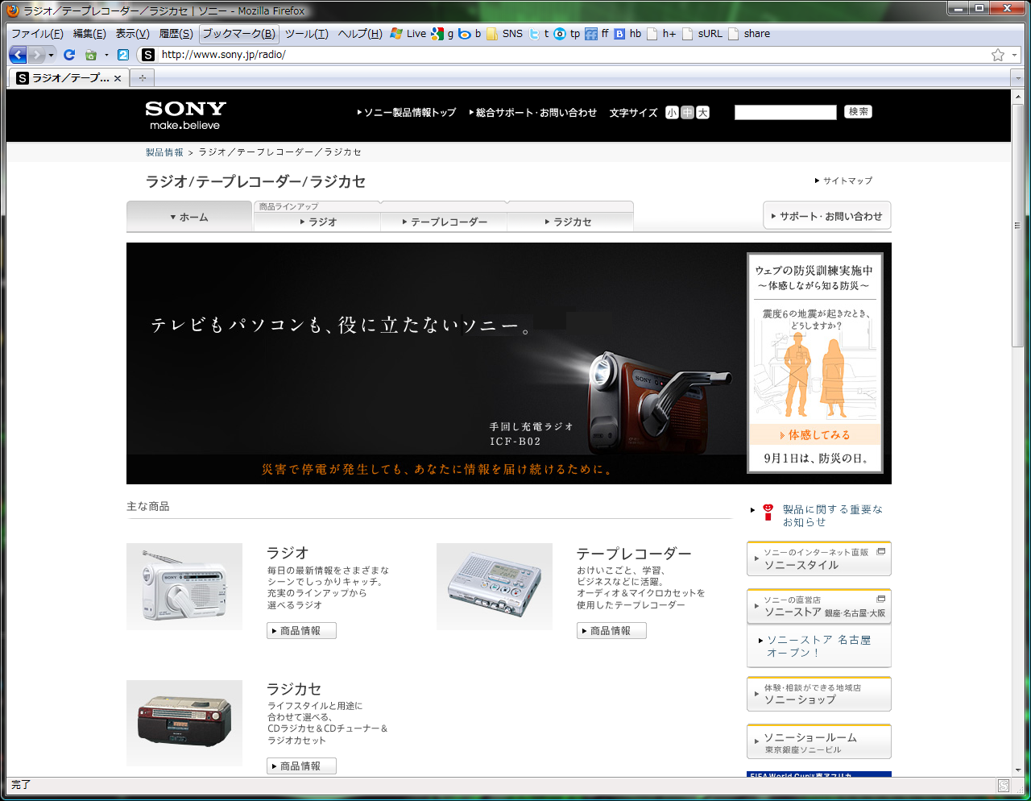Go back with the browser Back arrow
Viewport: 1031px width, 801px height.
pyautogui.click(x=18, y=55)
